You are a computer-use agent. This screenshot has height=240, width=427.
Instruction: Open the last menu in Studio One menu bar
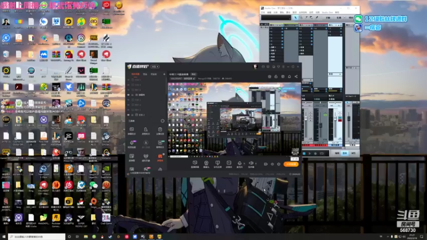coord(337,12)
